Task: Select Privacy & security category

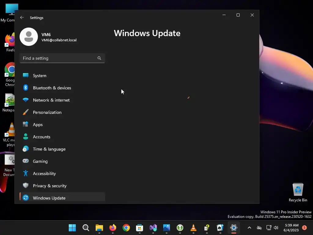Action: (x=62, y=186)
